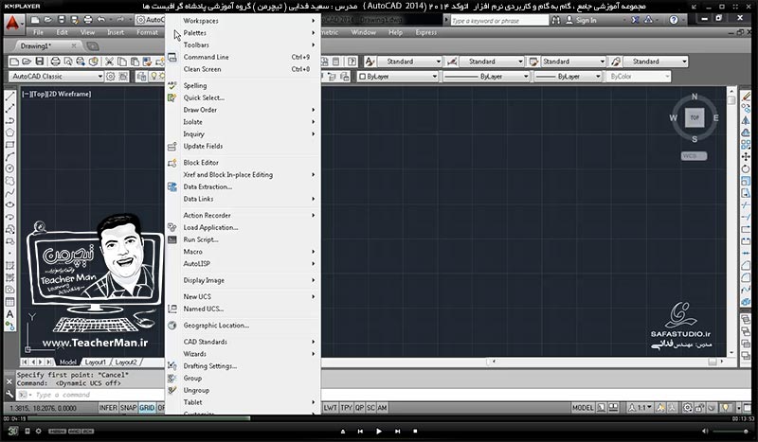Toggle MODEL space button in status bar

tap(583, 408)
